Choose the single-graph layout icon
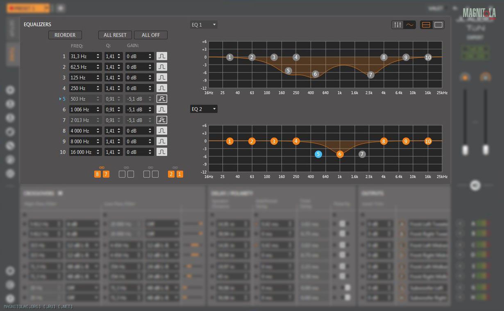504x311 pixels. point(438,25)
